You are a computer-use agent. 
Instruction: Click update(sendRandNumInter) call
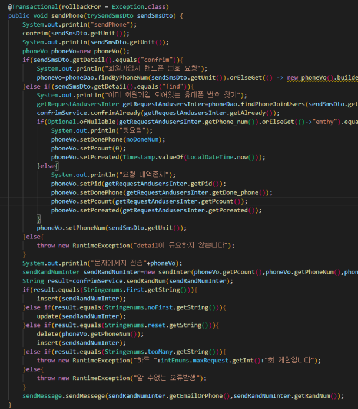81,316
